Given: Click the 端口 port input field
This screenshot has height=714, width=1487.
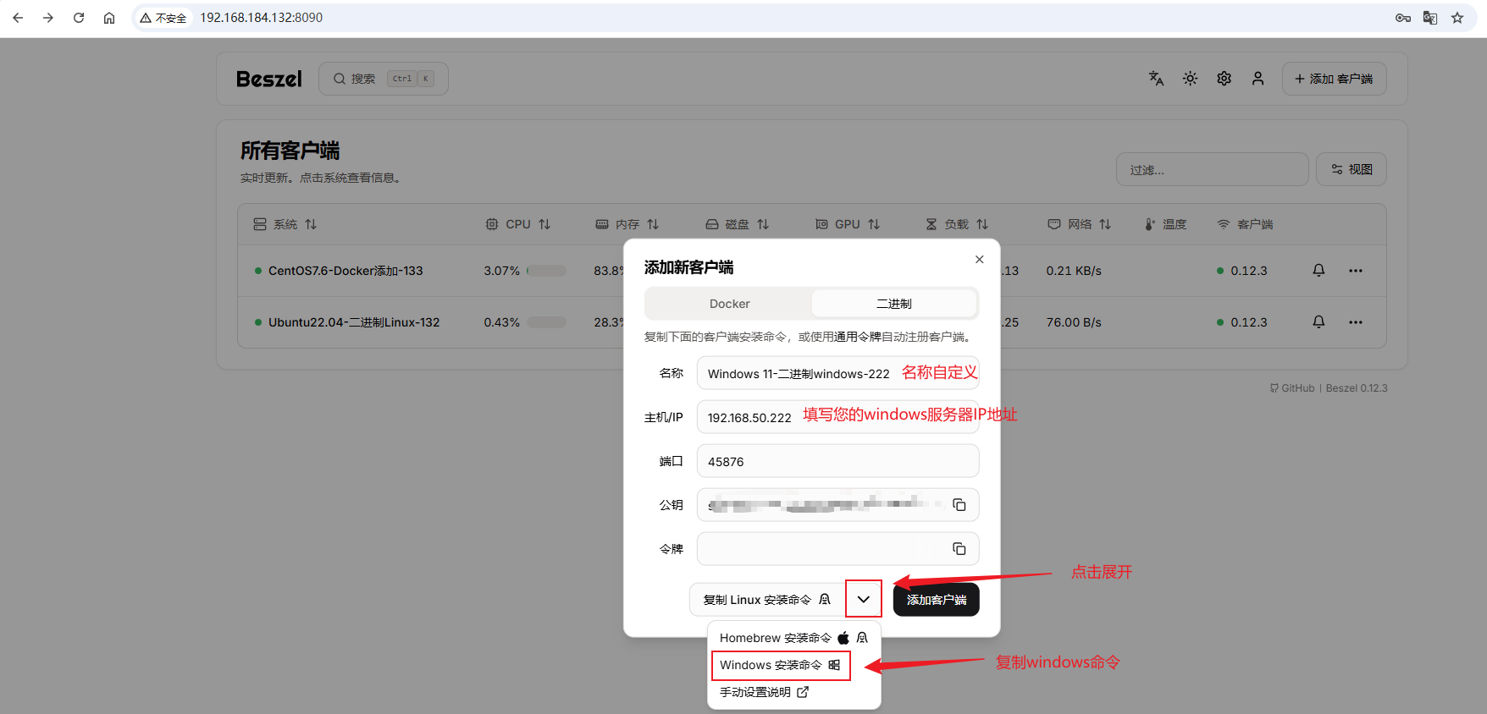Looking at the screenshot, I should click(837, 461).
